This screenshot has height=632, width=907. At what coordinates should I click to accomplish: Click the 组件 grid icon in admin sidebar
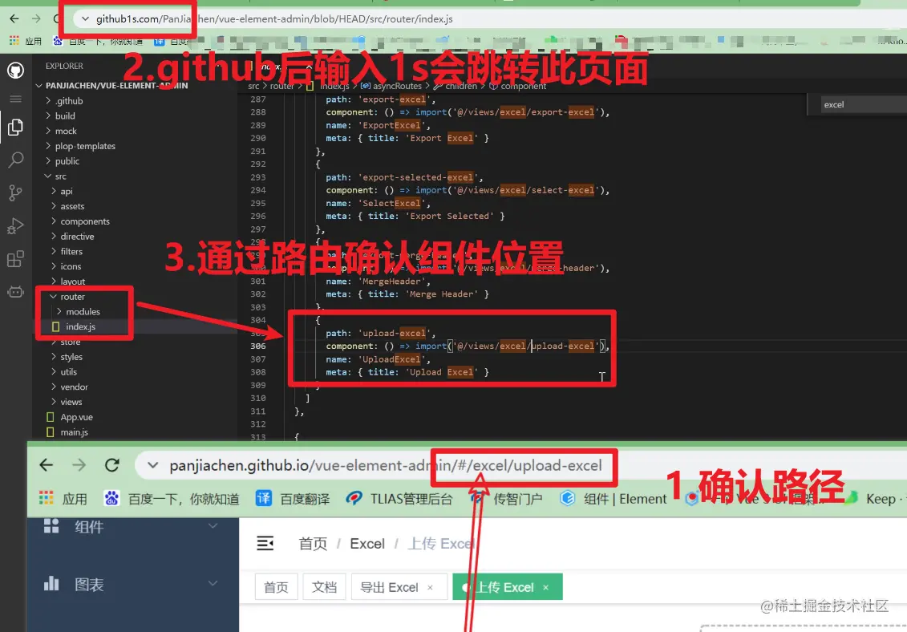click(51, 525)
